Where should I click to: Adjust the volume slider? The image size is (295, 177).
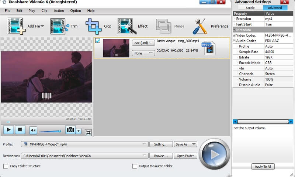coord(50,131)
